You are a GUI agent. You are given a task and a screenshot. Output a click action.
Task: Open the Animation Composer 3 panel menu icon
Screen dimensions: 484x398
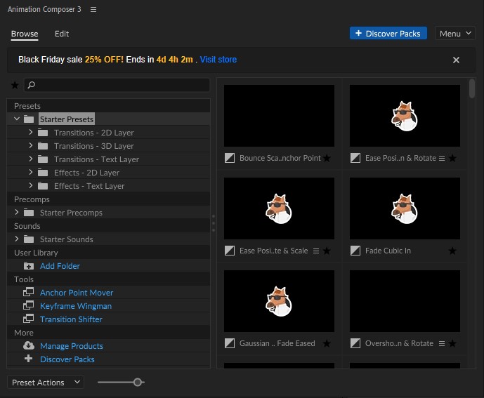(93, 10)
